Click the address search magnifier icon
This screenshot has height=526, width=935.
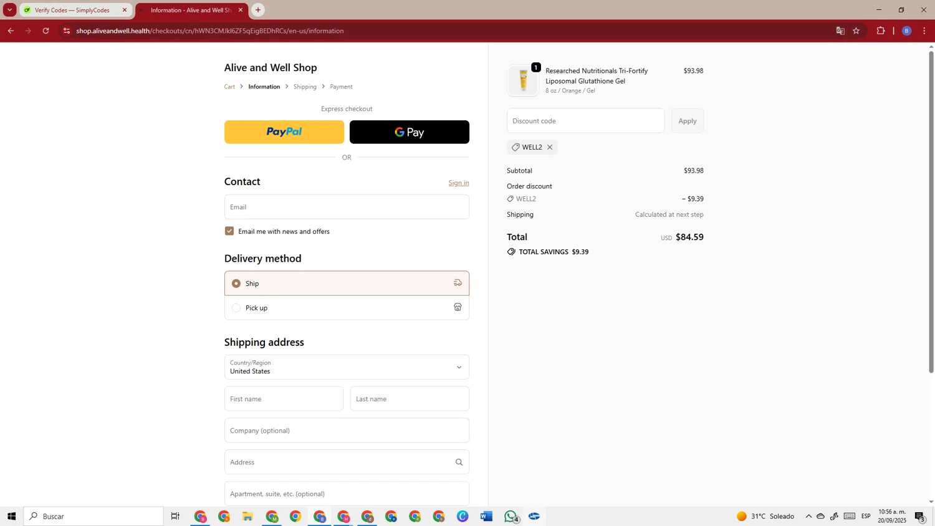459,462
